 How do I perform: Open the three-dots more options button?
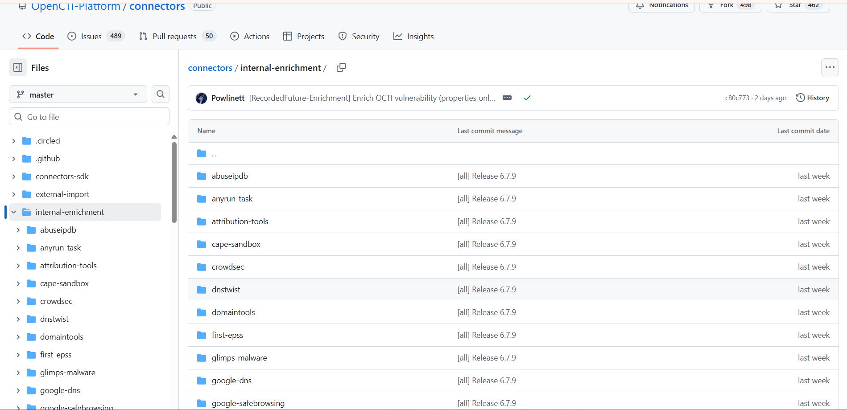830,67
